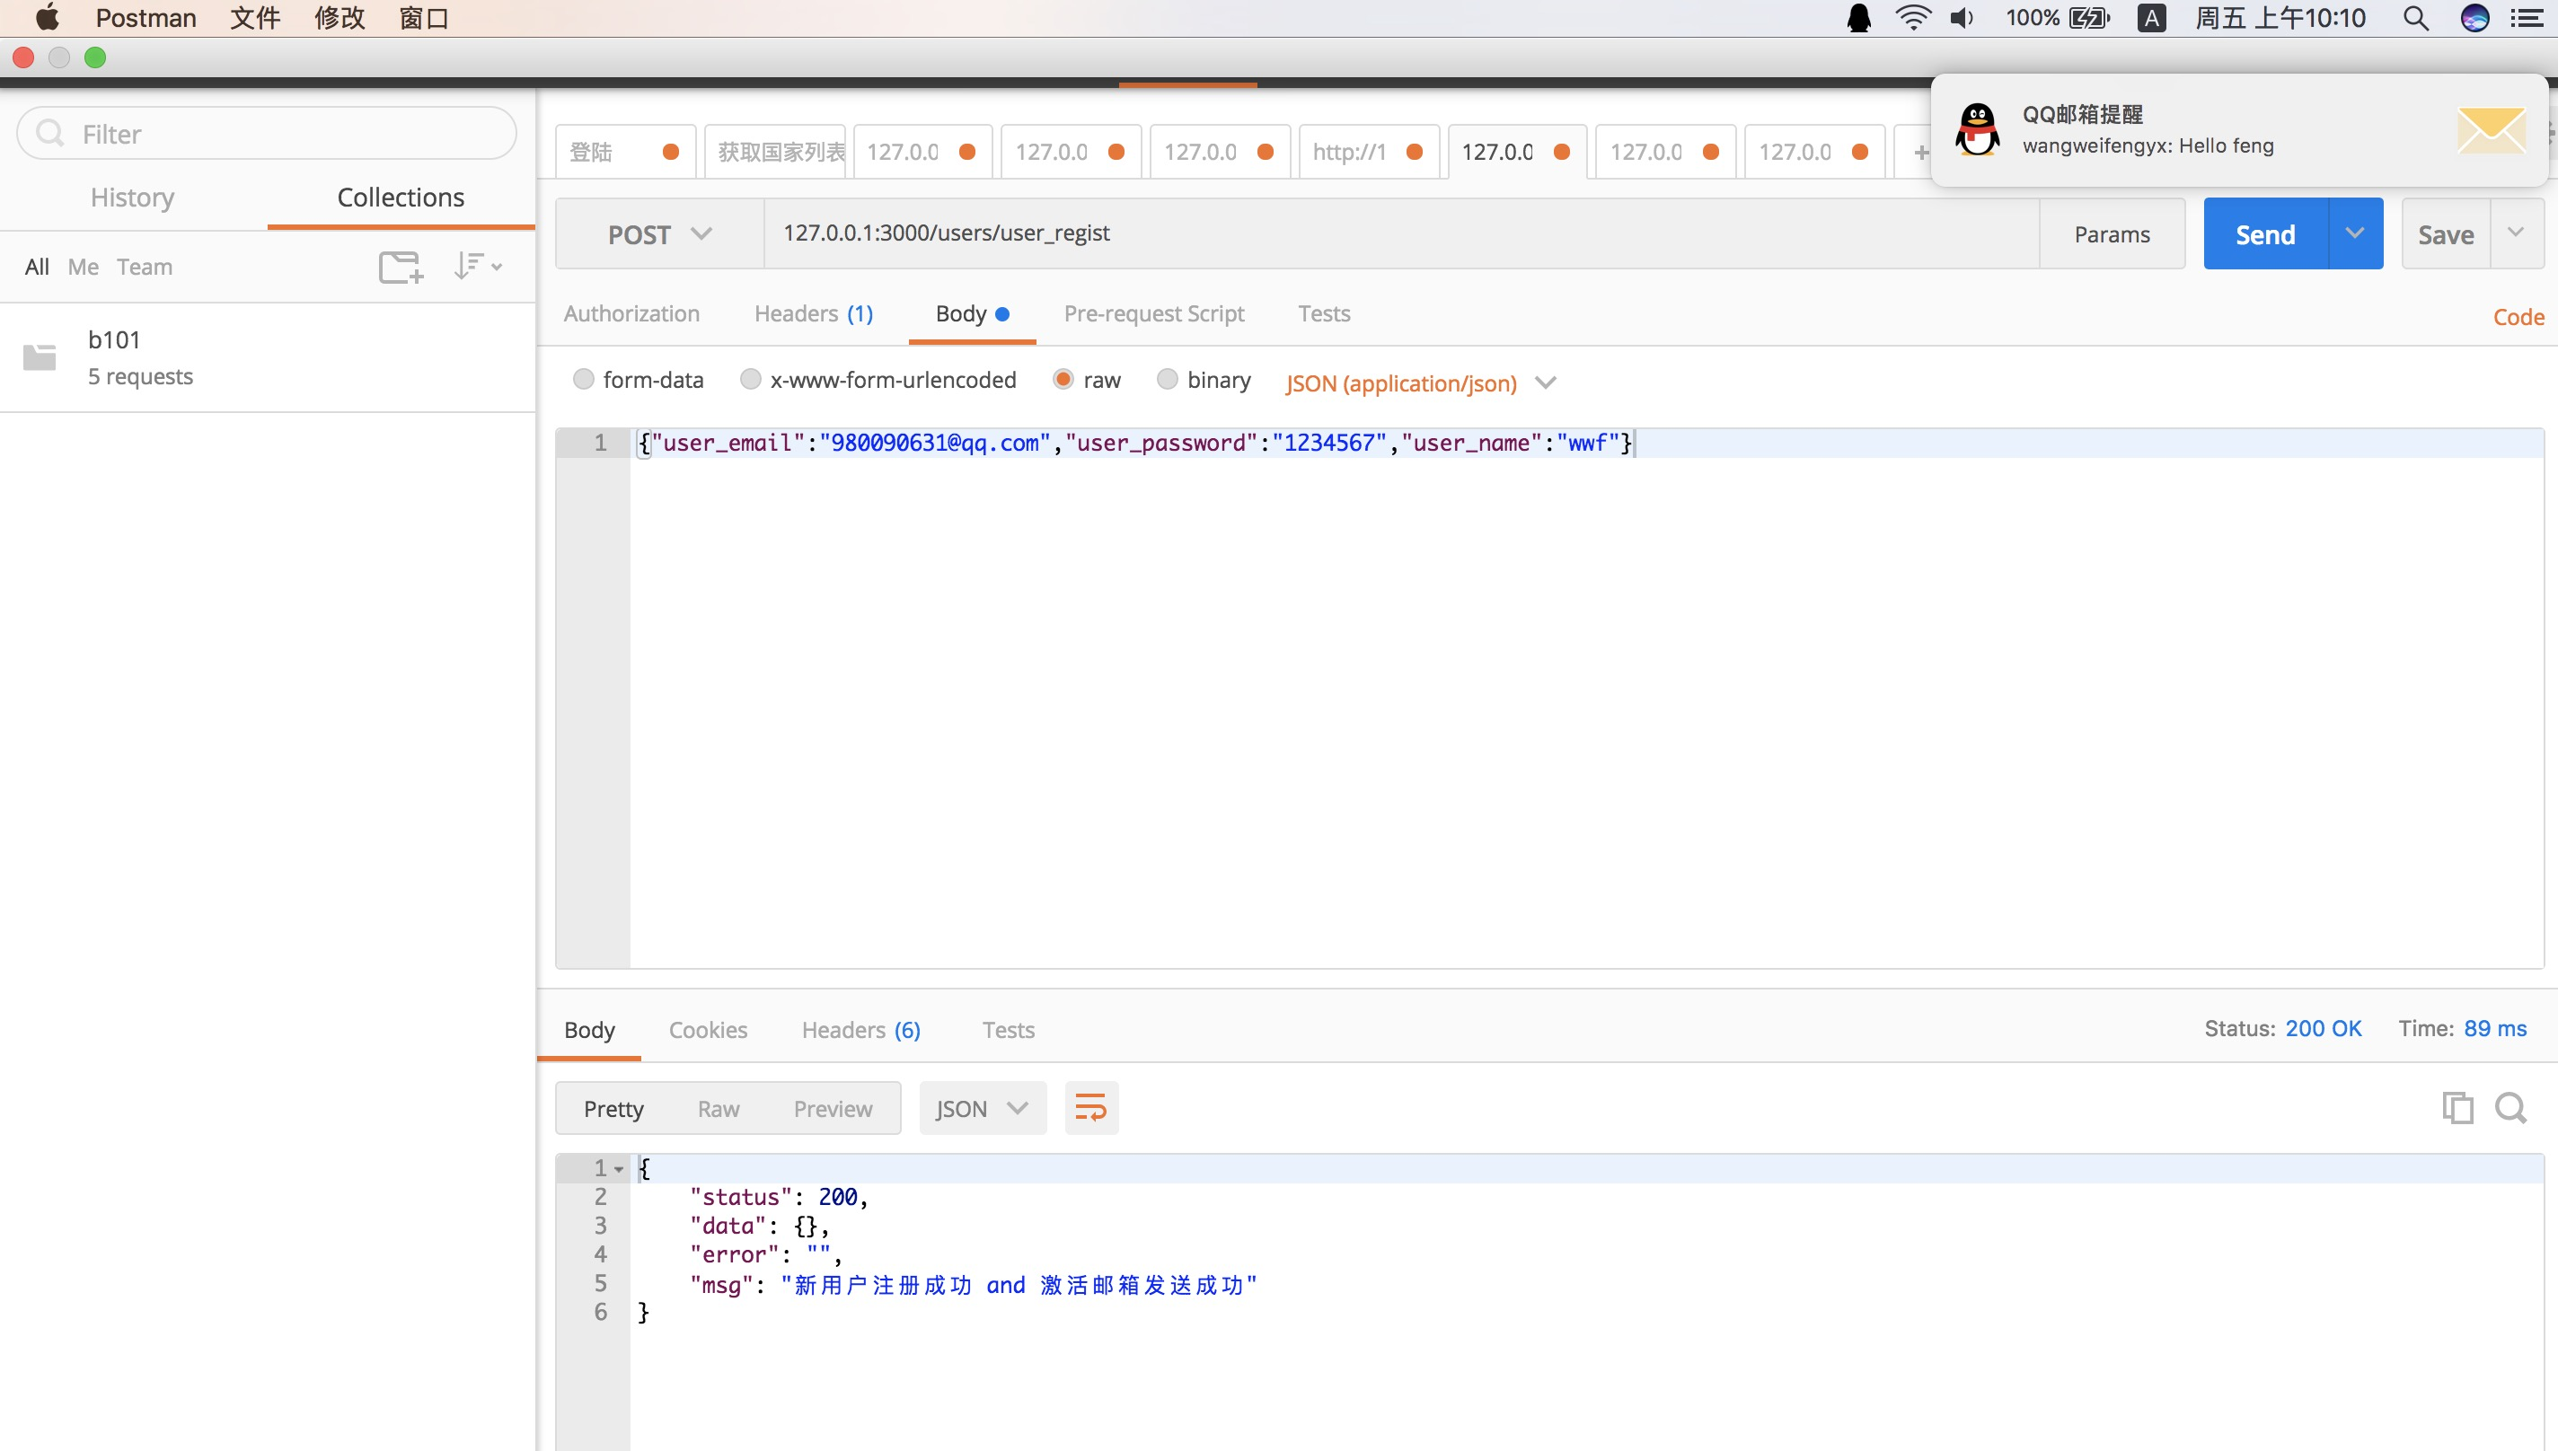Click the QQ penguin menu bar icon
The width and height of the screenshot is (2558, 1451).
[x=1858, y=18]
